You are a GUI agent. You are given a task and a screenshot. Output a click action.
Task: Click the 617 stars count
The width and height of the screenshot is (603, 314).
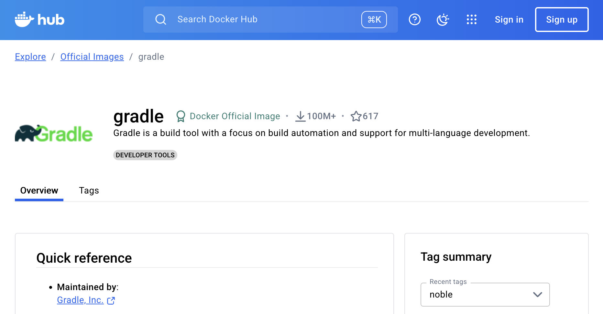pyautogui.click(x=371, y=116)
